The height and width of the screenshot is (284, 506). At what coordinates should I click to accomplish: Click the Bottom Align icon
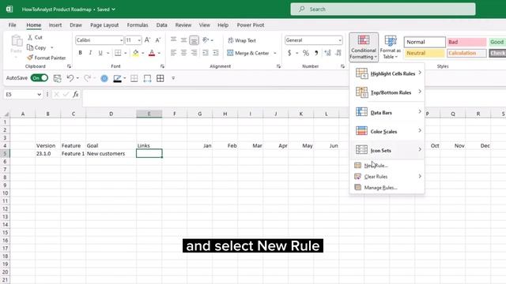point(194,40)
